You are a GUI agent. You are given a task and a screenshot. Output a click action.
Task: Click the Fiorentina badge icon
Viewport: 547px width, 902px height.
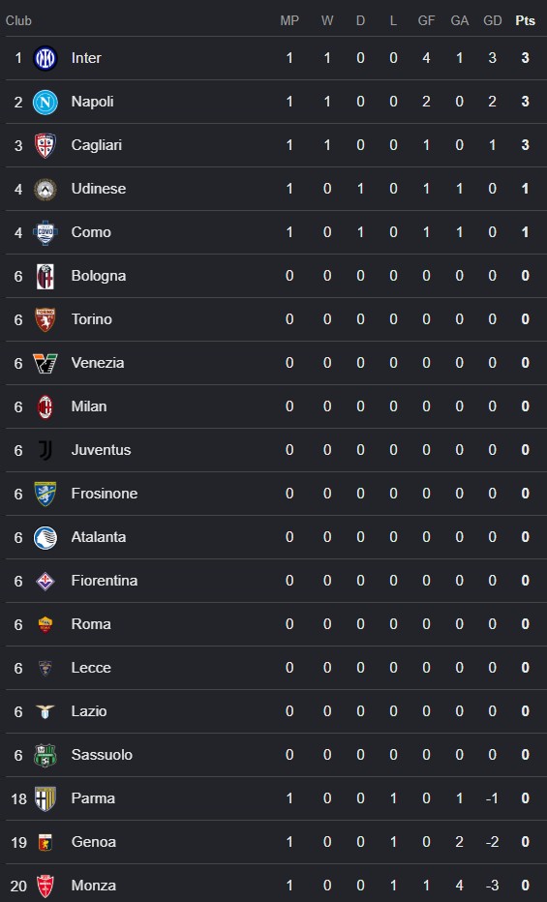click(x=45, y=581)
